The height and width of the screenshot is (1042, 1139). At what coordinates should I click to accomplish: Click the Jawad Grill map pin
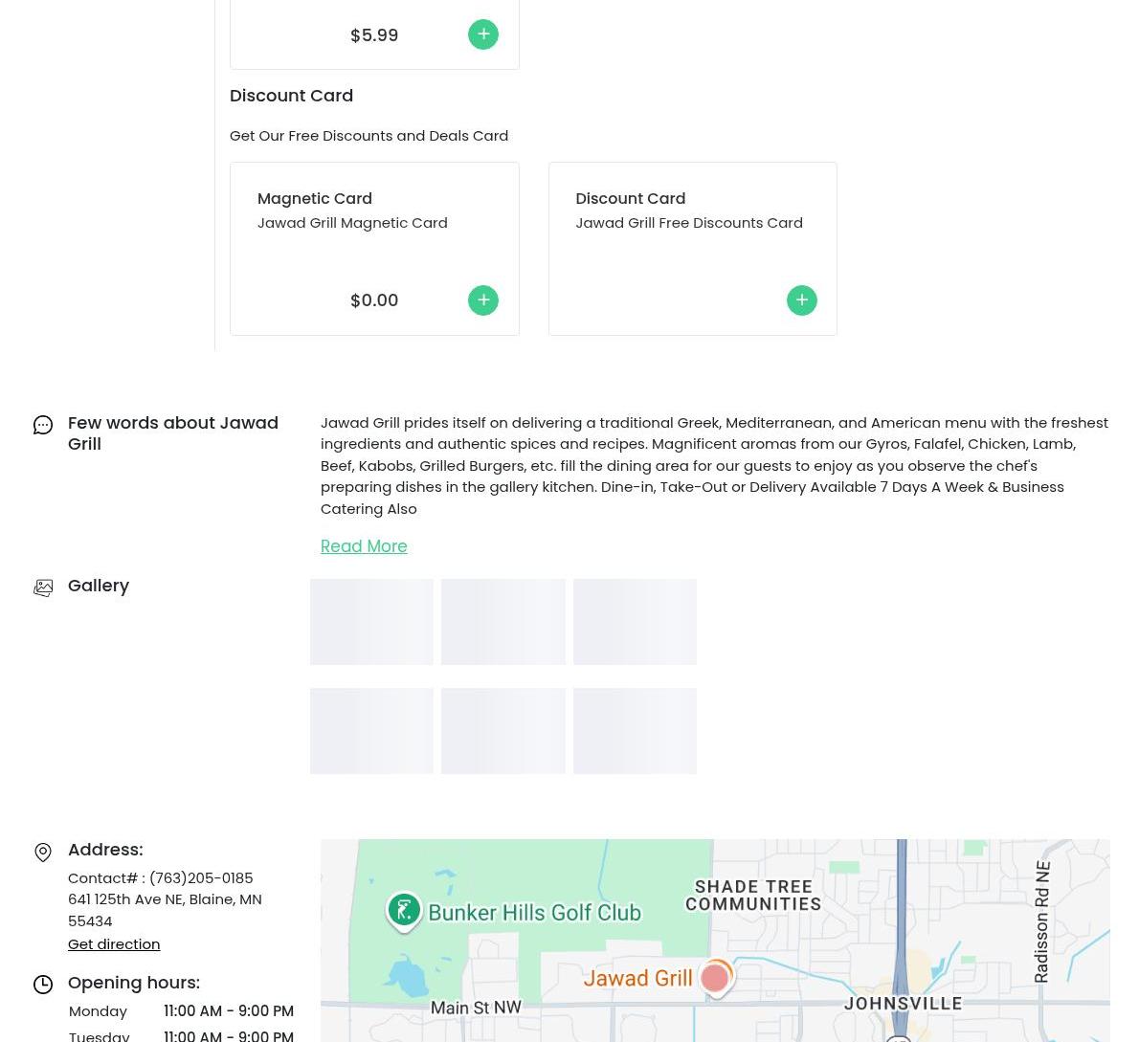point(715,978)
